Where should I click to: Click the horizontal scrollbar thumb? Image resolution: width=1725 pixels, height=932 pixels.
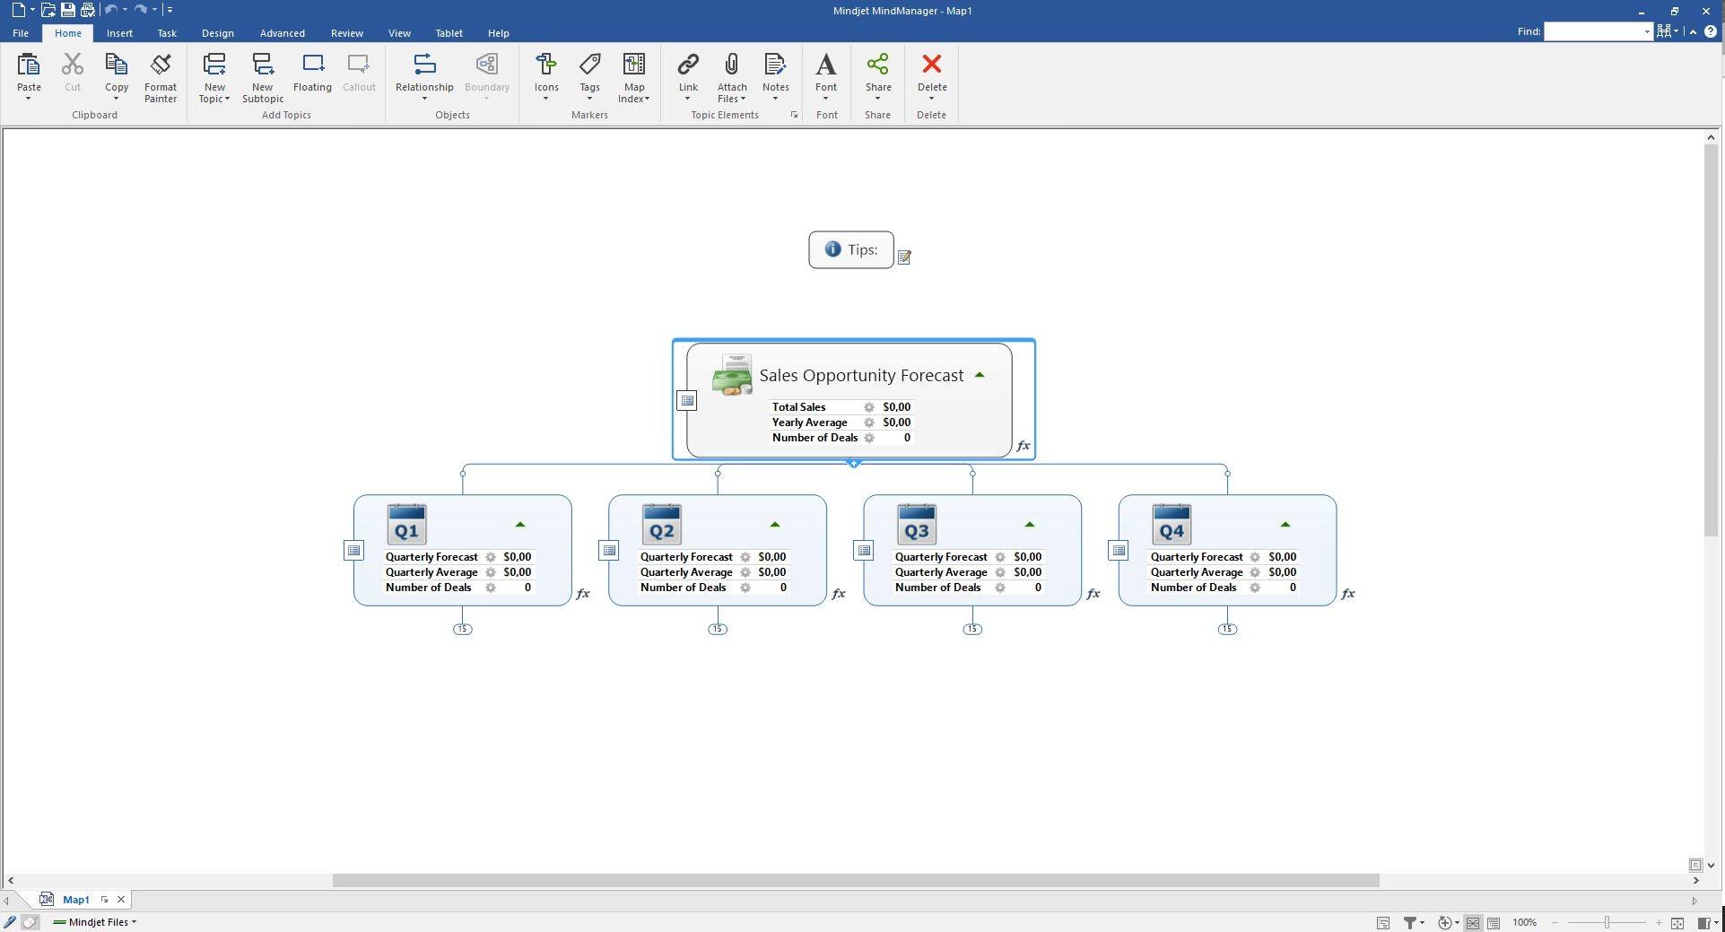pyautogui.click(x=856, y=881)
